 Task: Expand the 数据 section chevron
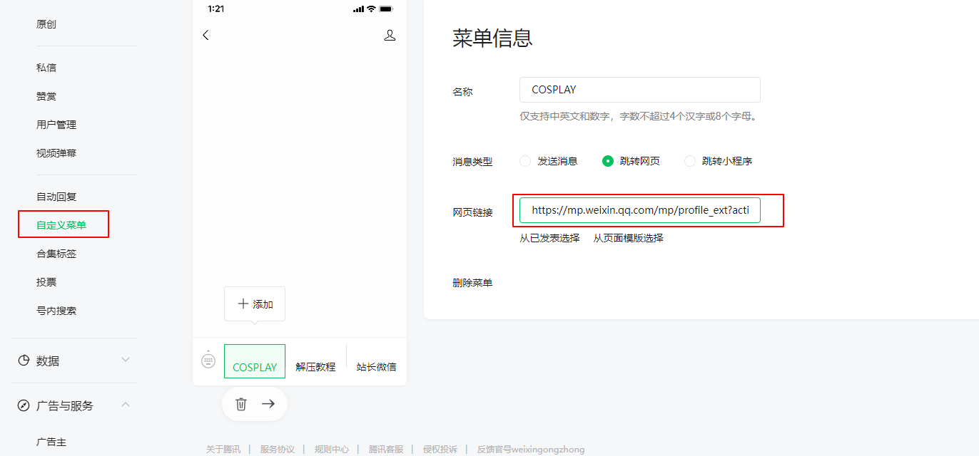(x=126, y=360)
